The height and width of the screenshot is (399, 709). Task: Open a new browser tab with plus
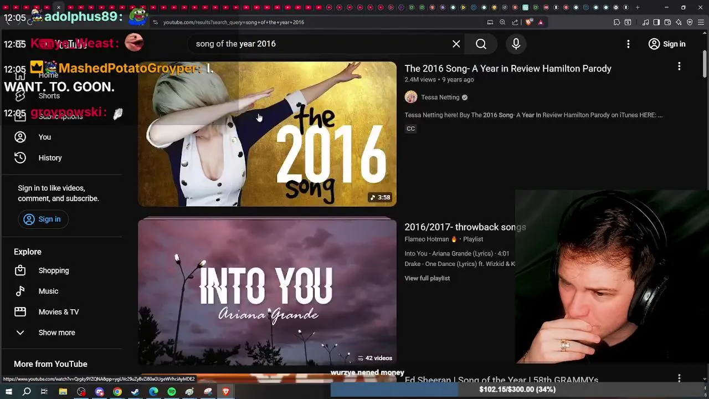coord(638,7)
